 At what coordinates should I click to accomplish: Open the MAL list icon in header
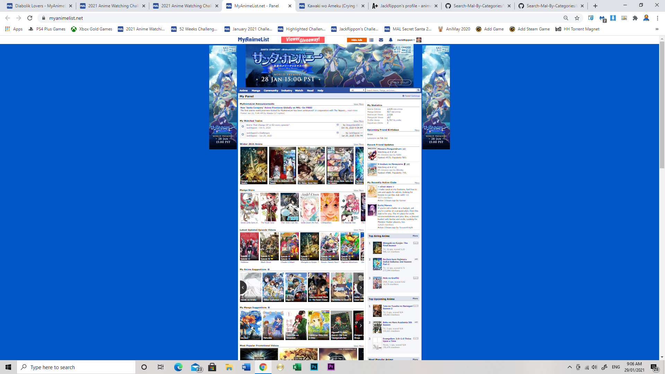click(x=371, y=40)
